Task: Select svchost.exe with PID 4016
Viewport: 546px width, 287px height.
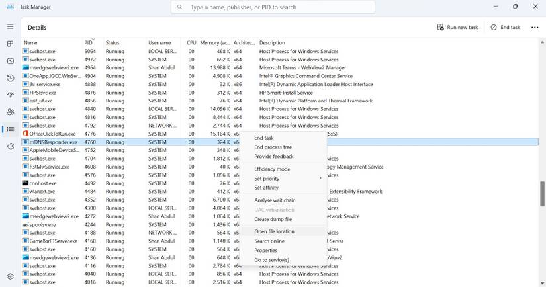Action: point(280,282)
